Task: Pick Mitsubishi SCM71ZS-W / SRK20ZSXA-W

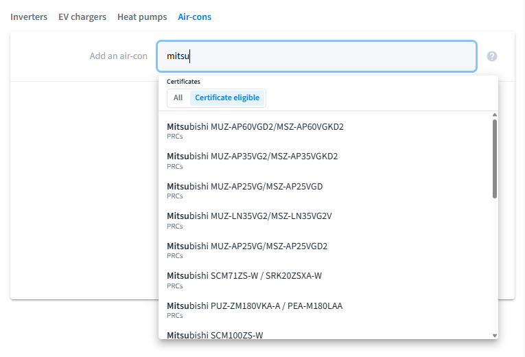Action: coord(244,279)
